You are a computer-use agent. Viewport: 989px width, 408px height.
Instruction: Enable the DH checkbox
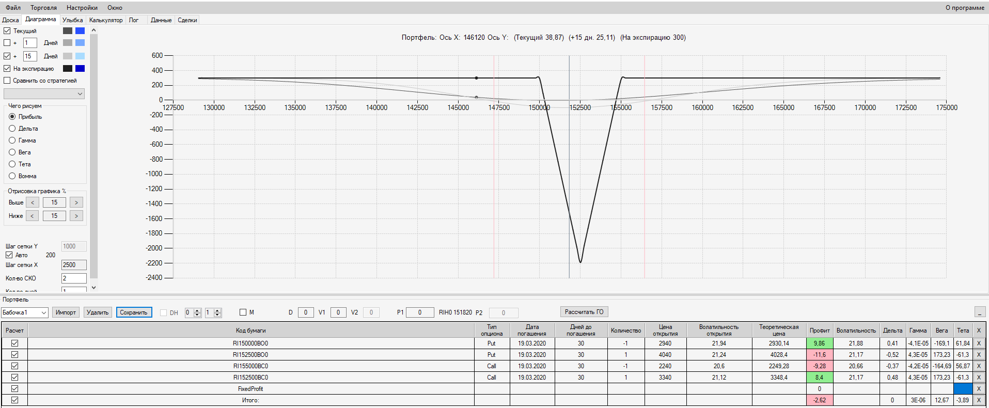(x=164, y=312)
